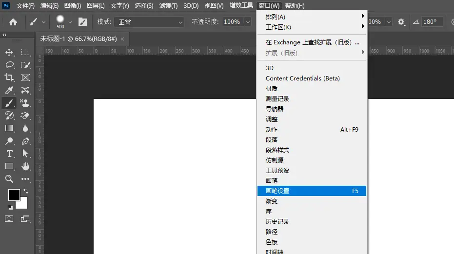Open the flow percentage dropdown arrow

click(x=389, y=22)
